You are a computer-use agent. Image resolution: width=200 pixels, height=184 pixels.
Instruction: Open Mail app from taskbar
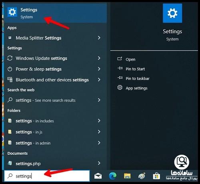[x=98, y=176]
